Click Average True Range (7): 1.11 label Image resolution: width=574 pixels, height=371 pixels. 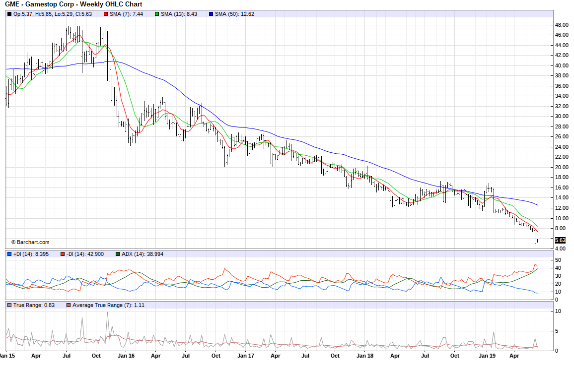[x=108, y=305]
